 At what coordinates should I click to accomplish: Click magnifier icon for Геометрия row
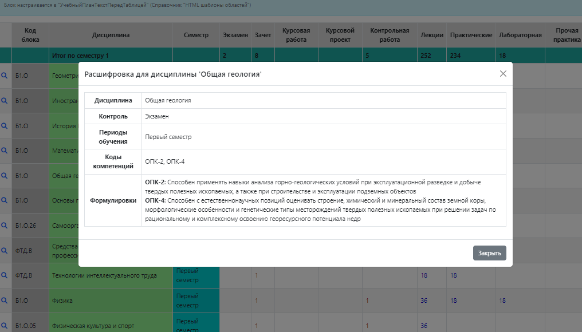click(4, 76)
